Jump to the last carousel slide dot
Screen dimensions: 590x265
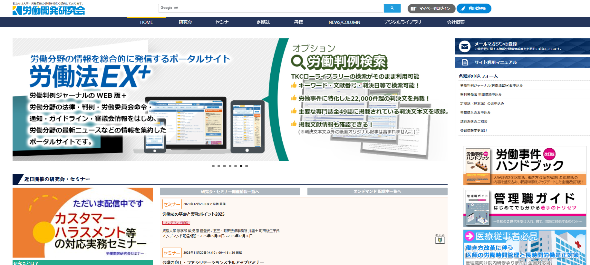click(247, 166)
